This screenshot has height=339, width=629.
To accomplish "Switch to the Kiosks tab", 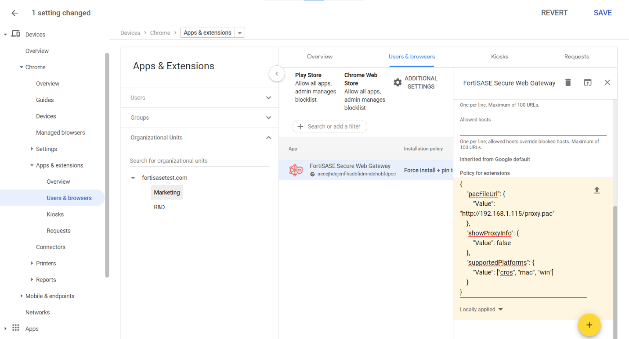I will pos(499,57).
